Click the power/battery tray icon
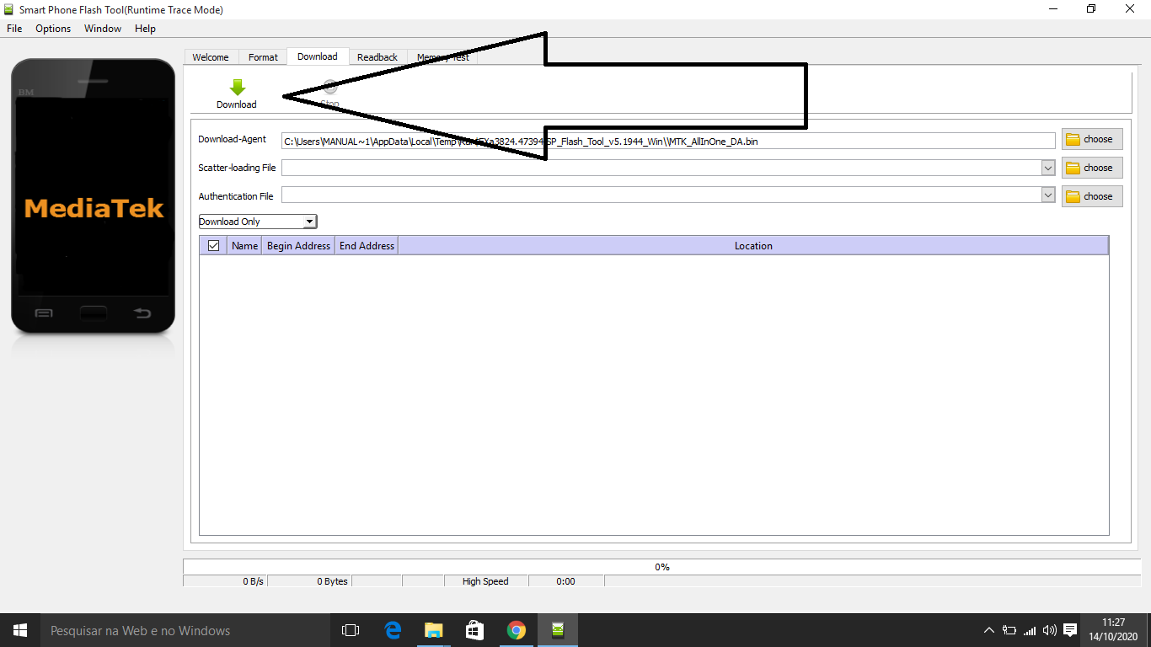 1009,630
